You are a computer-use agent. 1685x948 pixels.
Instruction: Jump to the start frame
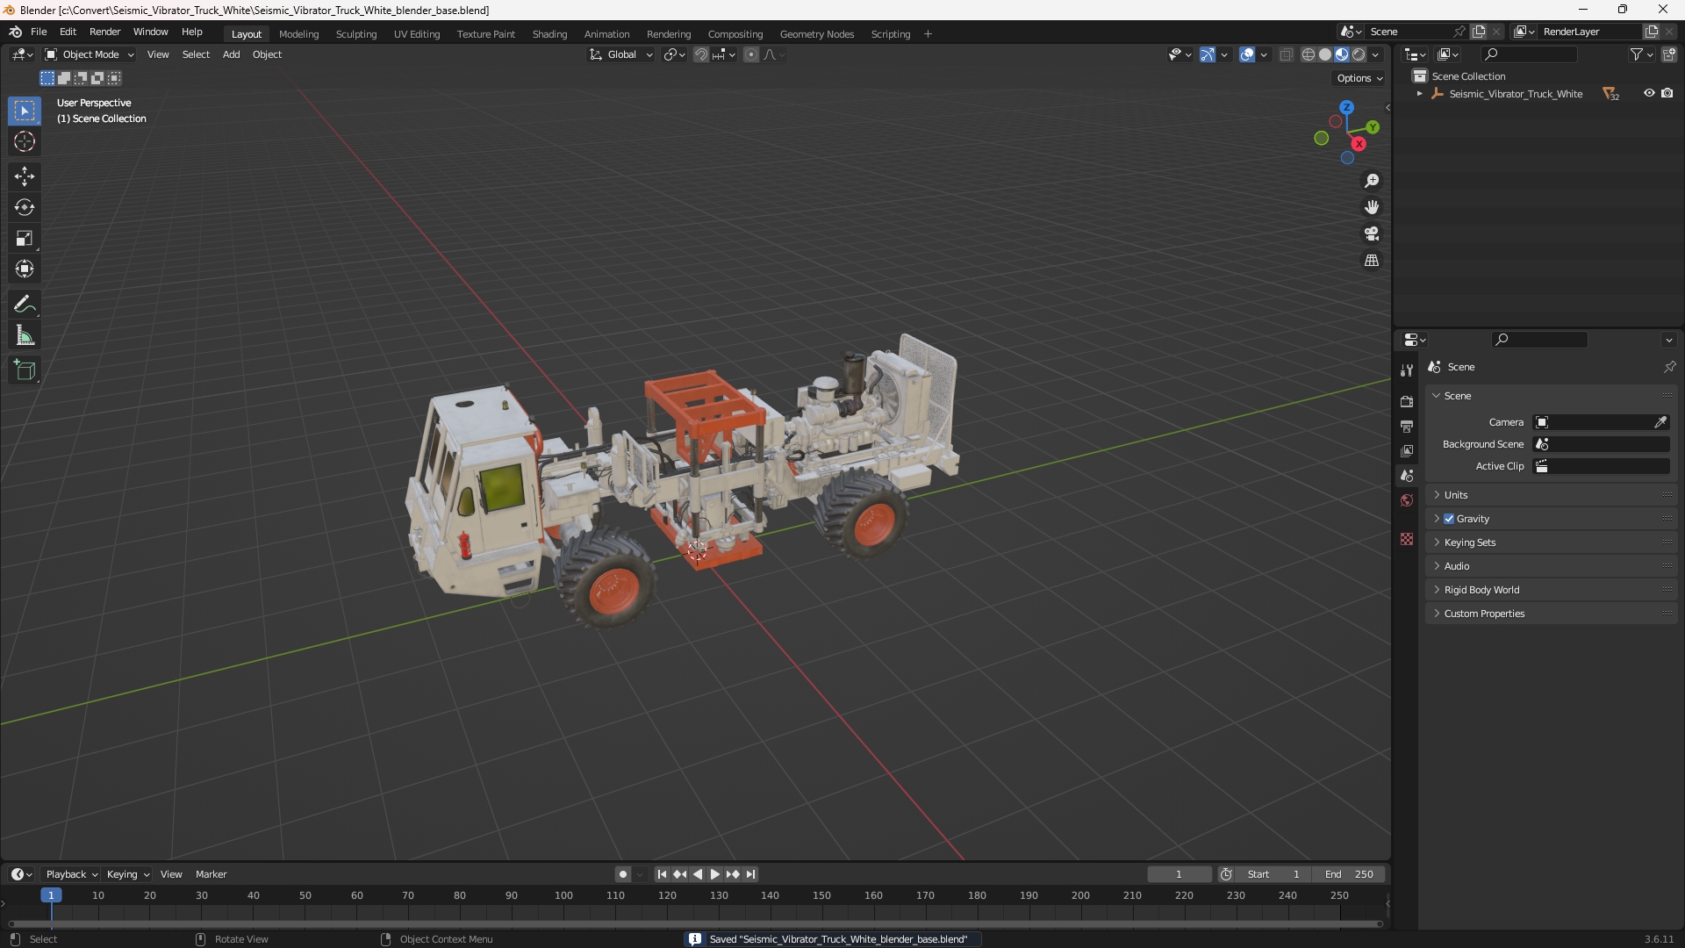pyautogui.click(x=662, y=874)
